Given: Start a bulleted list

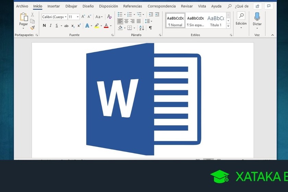Looking at the screenshot, I should click(x=120, y=14).
